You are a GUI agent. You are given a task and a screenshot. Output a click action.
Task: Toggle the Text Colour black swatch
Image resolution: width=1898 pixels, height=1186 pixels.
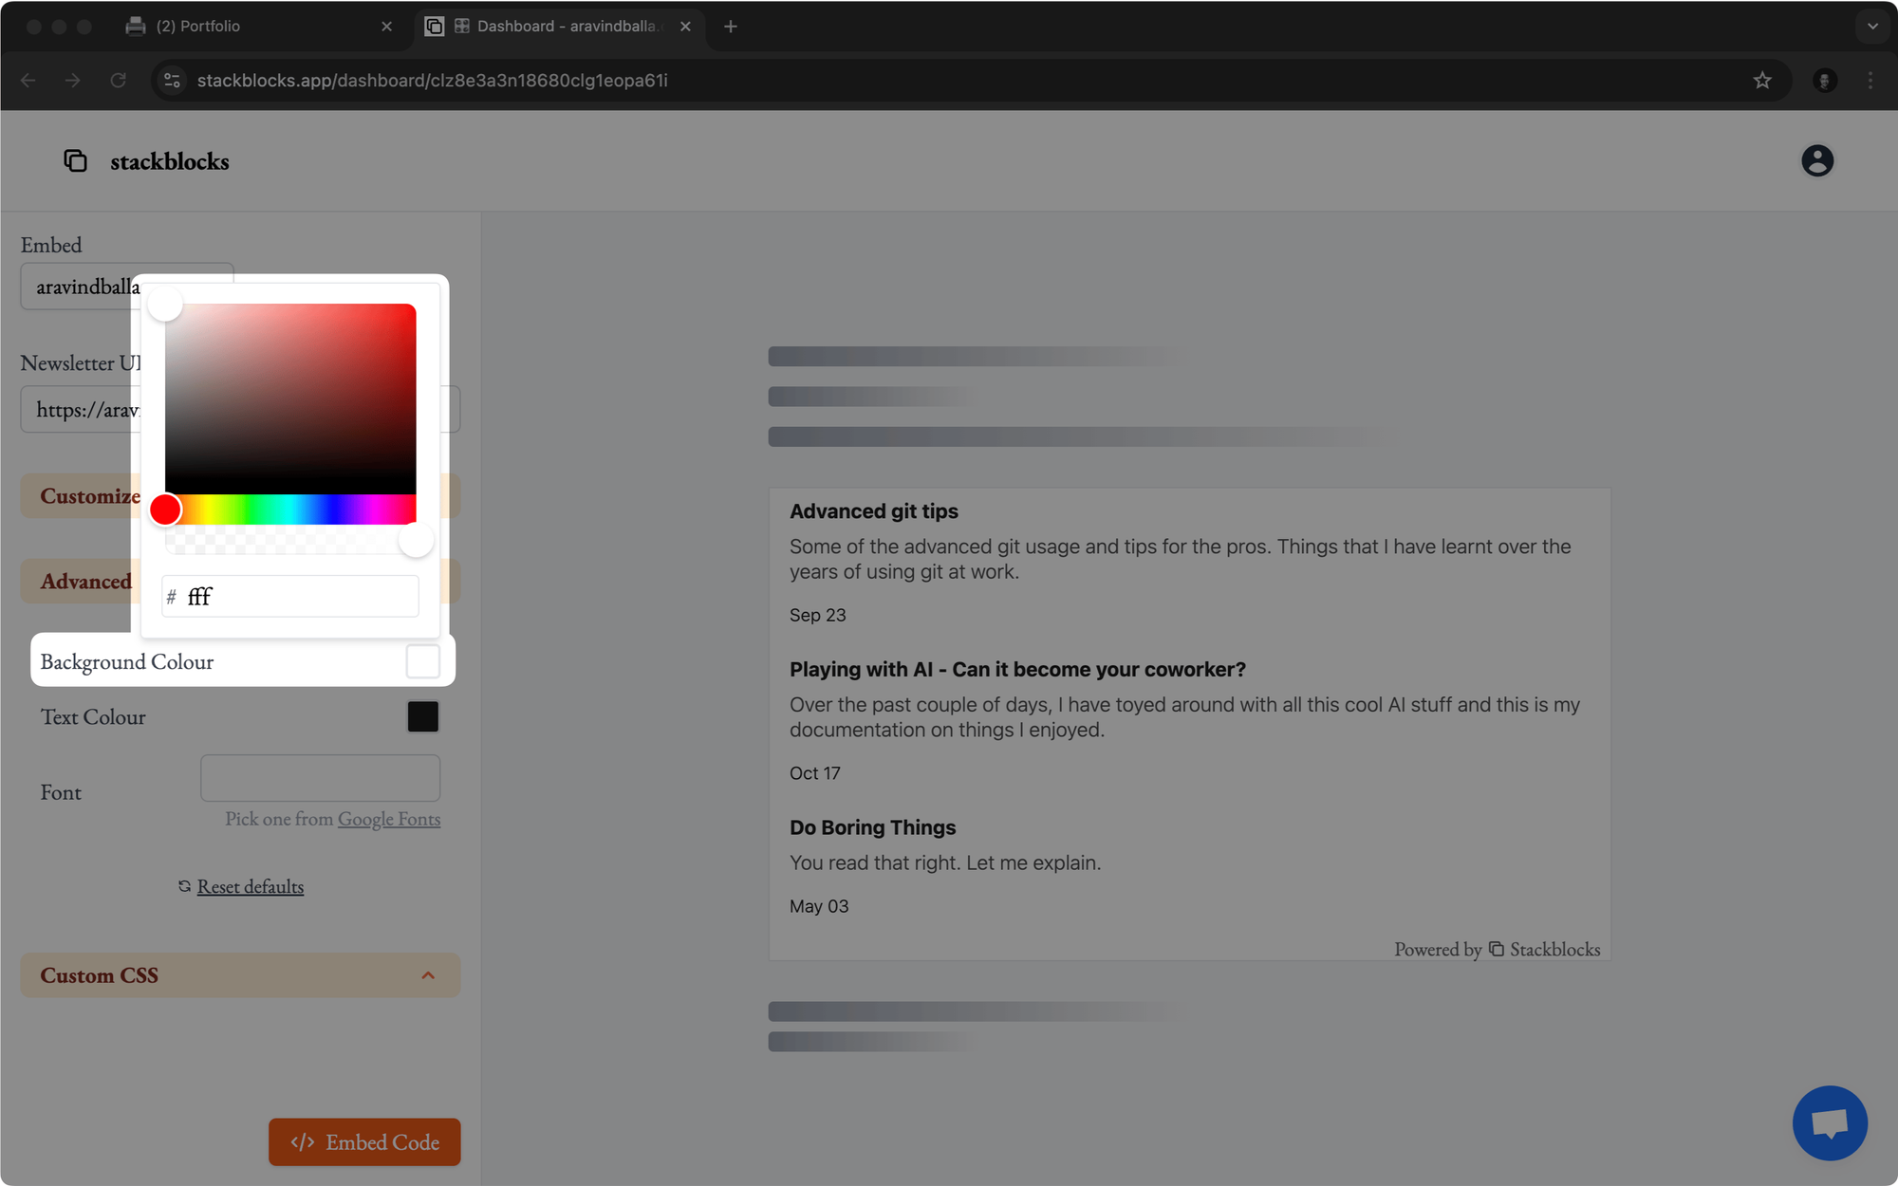(x=422, y=716)
